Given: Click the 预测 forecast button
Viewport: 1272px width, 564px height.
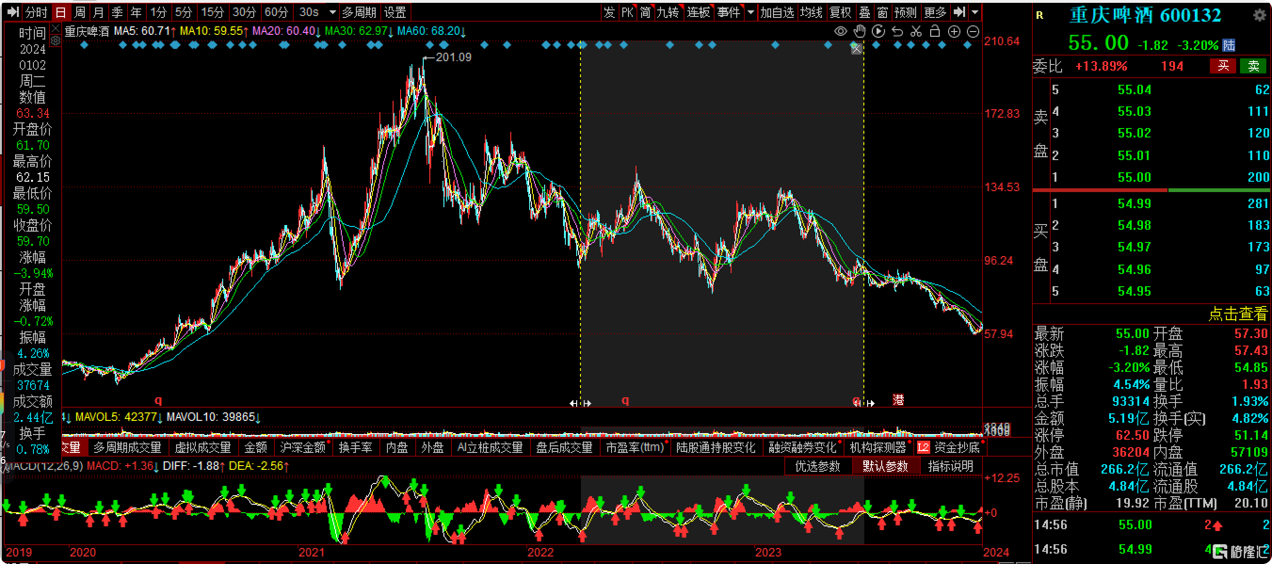Looking at the screenshot, I should coord(905,12).
